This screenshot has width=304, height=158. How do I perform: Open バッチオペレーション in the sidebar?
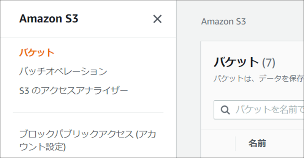[x=63, y=71]
